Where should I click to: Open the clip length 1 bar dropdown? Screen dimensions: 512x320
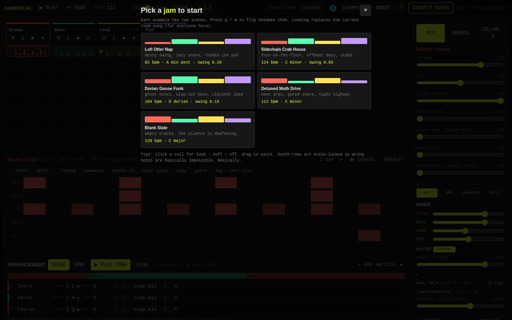[x=331, y=160]
